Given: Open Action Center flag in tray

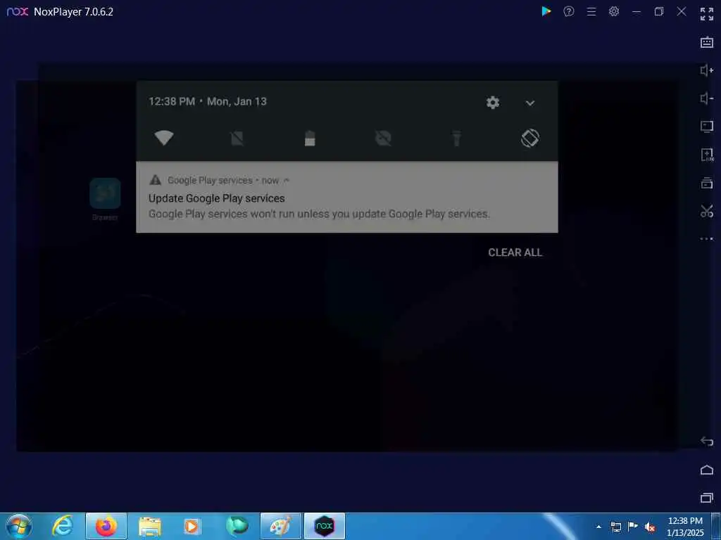Looking at the screenshot, I should pos(633,527).
